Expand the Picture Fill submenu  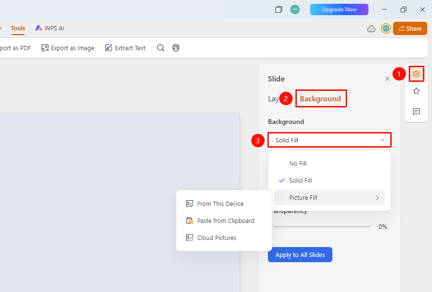(329, 197)
